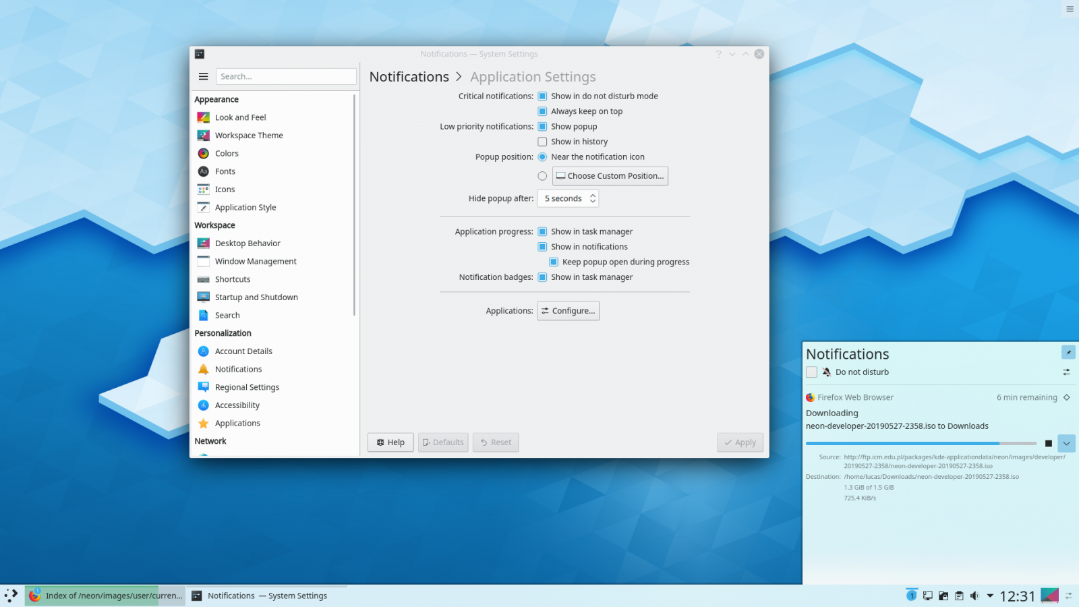This screenshot has height=607, width=1079.
Task: Open the volume dropdown arrow in system tray
Action: [x=989, y=596]
